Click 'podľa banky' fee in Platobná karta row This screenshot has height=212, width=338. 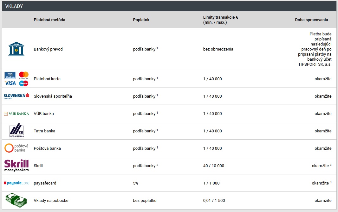(145, 79)
